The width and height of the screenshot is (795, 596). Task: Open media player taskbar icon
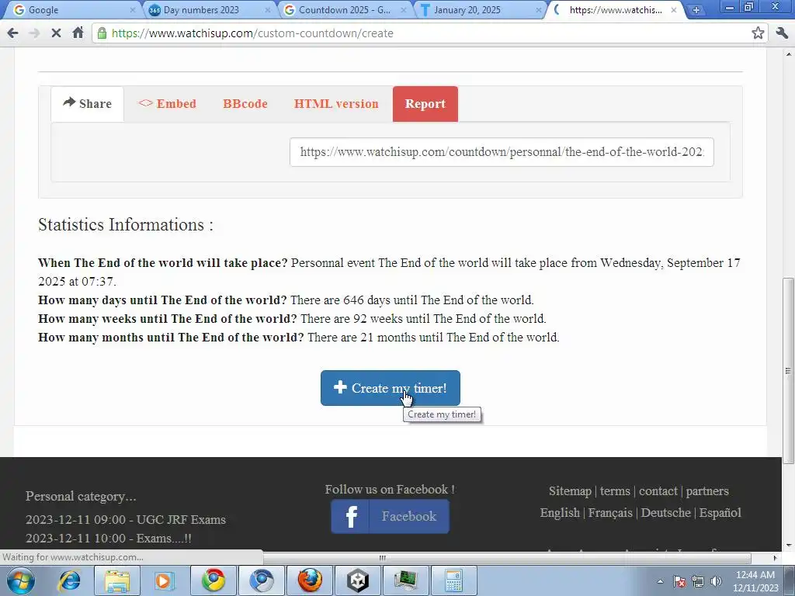[x=164, y=580]
